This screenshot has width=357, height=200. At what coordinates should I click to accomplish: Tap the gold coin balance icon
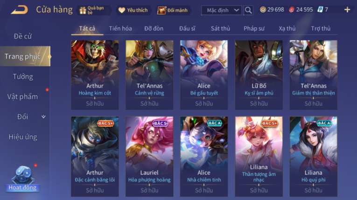(x=263, y=9)
